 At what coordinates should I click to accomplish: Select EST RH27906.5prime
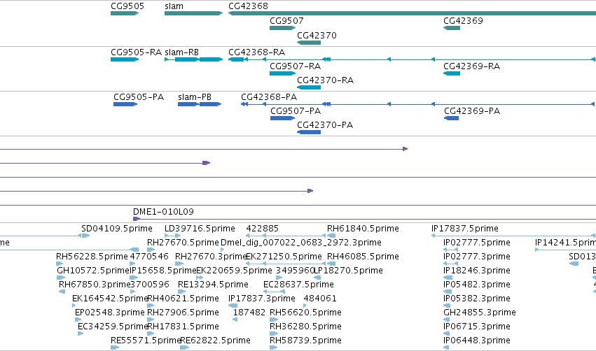pos(183,313)
